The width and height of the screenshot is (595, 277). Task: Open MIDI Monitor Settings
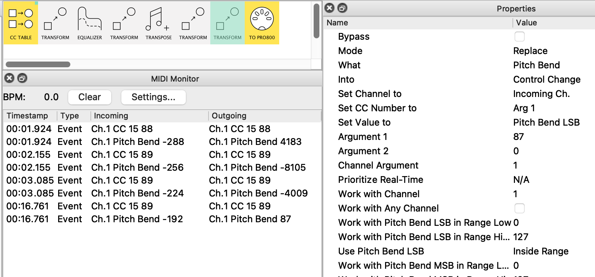tap(153, 97)
